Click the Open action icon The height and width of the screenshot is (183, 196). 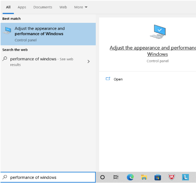pos(108,79)
